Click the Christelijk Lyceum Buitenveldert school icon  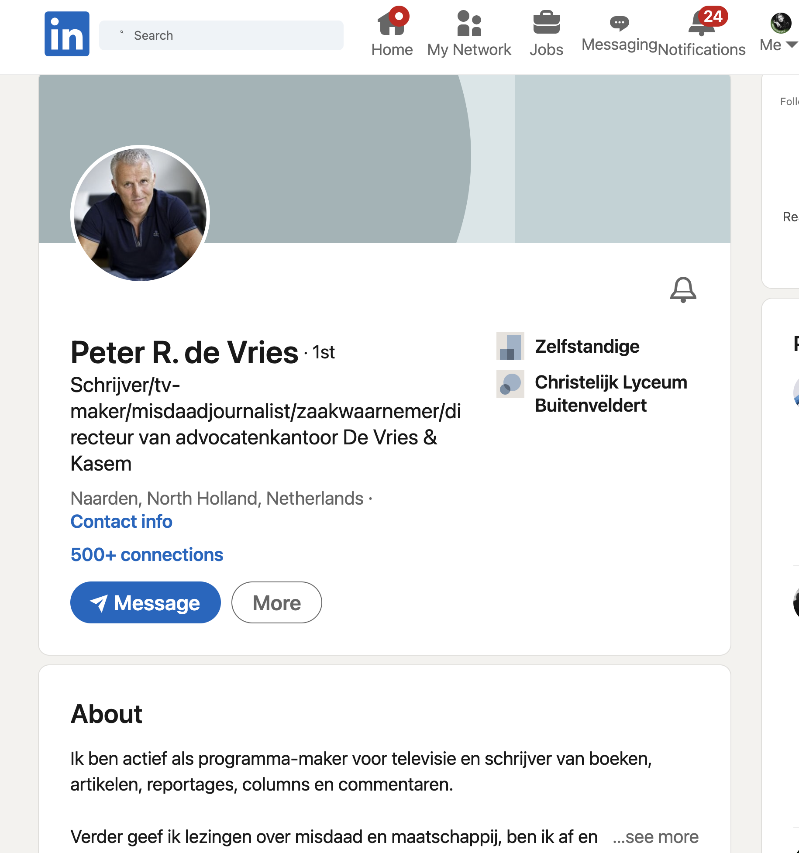point(510,384)
